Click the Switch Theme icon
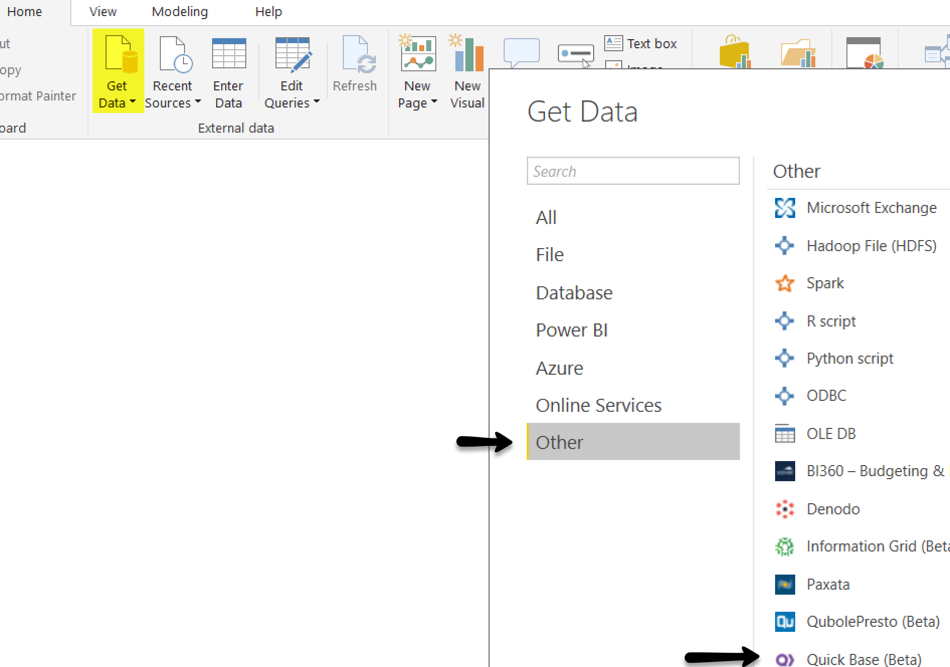Image resolution: width=950 pixels, height=667 pixels. coord(864,53)
